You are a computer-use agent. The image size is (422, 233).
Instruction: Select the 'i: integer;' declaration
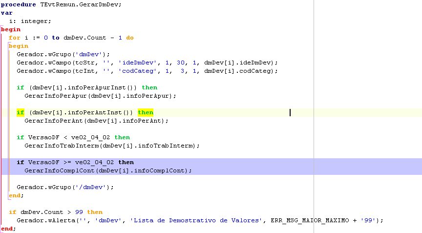30,21
